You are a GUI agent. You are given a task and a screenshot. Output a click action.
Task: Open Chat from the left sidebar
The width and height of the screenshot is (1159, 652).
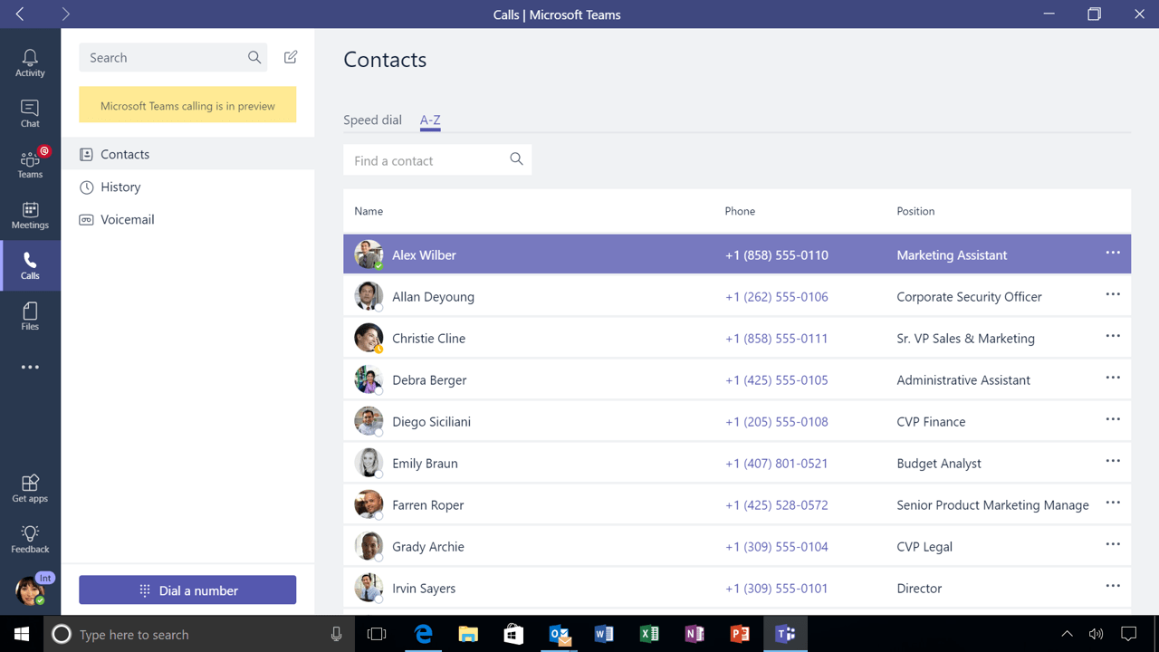pyautogui.click(x=30, y=111)
